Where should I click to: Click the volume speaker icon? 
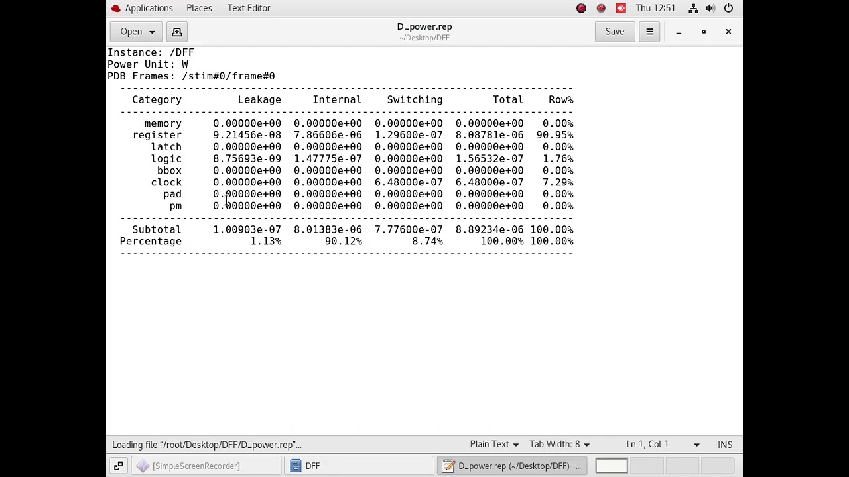[x=710, y=8]
